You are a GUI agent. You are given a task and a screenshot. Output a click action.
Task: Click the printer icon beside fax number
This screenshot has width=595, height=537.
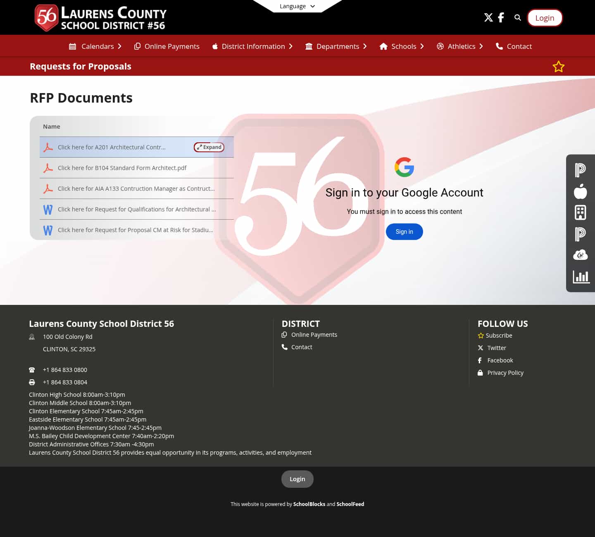32,382
